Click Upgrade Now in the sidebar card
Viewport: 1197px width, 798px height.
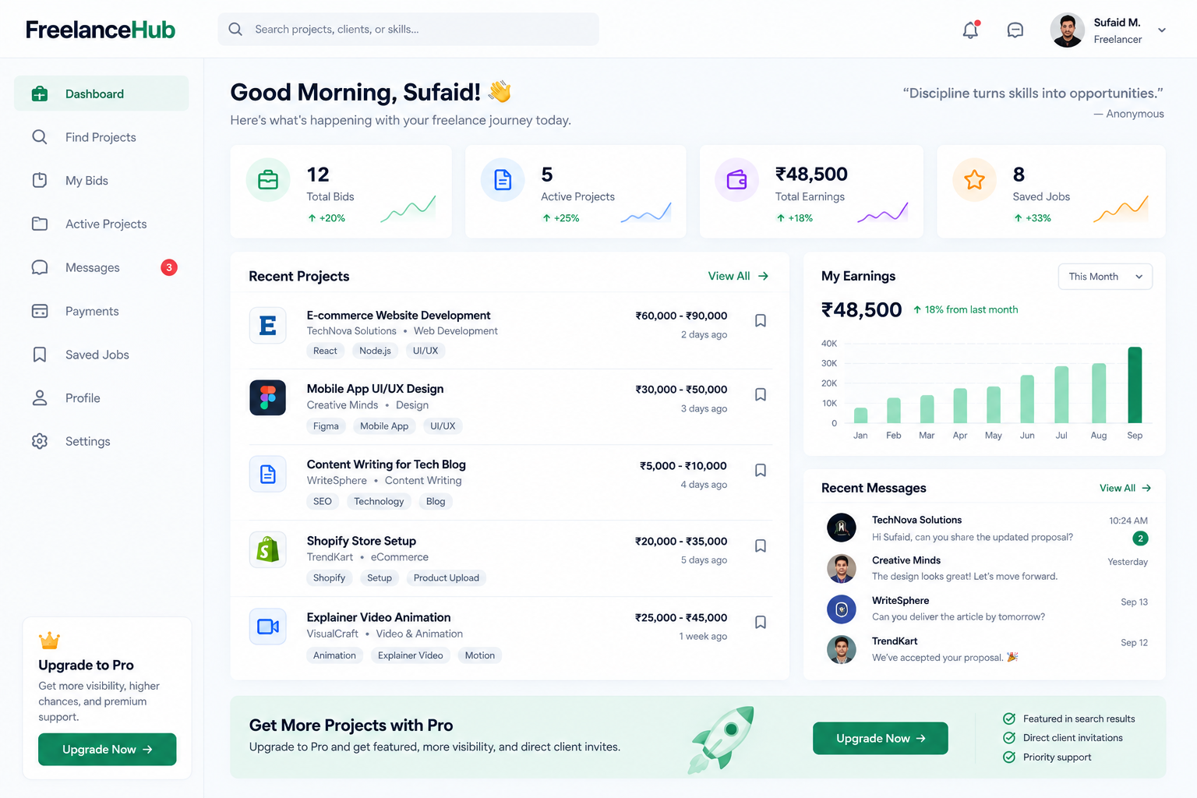point(108,750)
